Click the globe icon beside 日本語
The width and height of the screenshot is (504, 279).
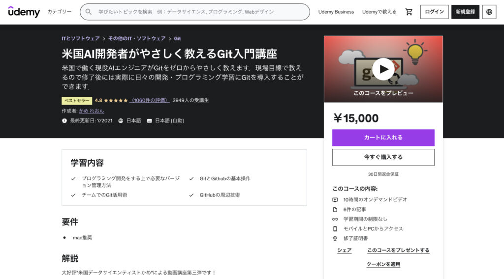[x=121, y=121]
